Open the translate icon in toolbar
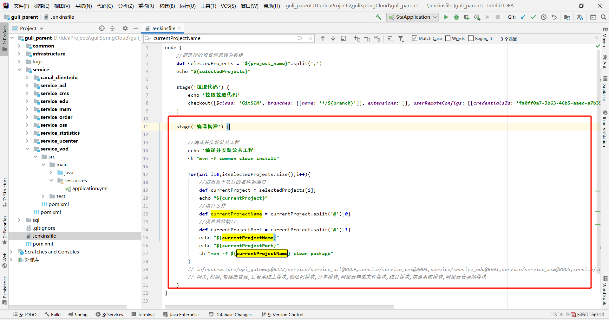This screenshot has width=609, height=320. pos(580,17)
